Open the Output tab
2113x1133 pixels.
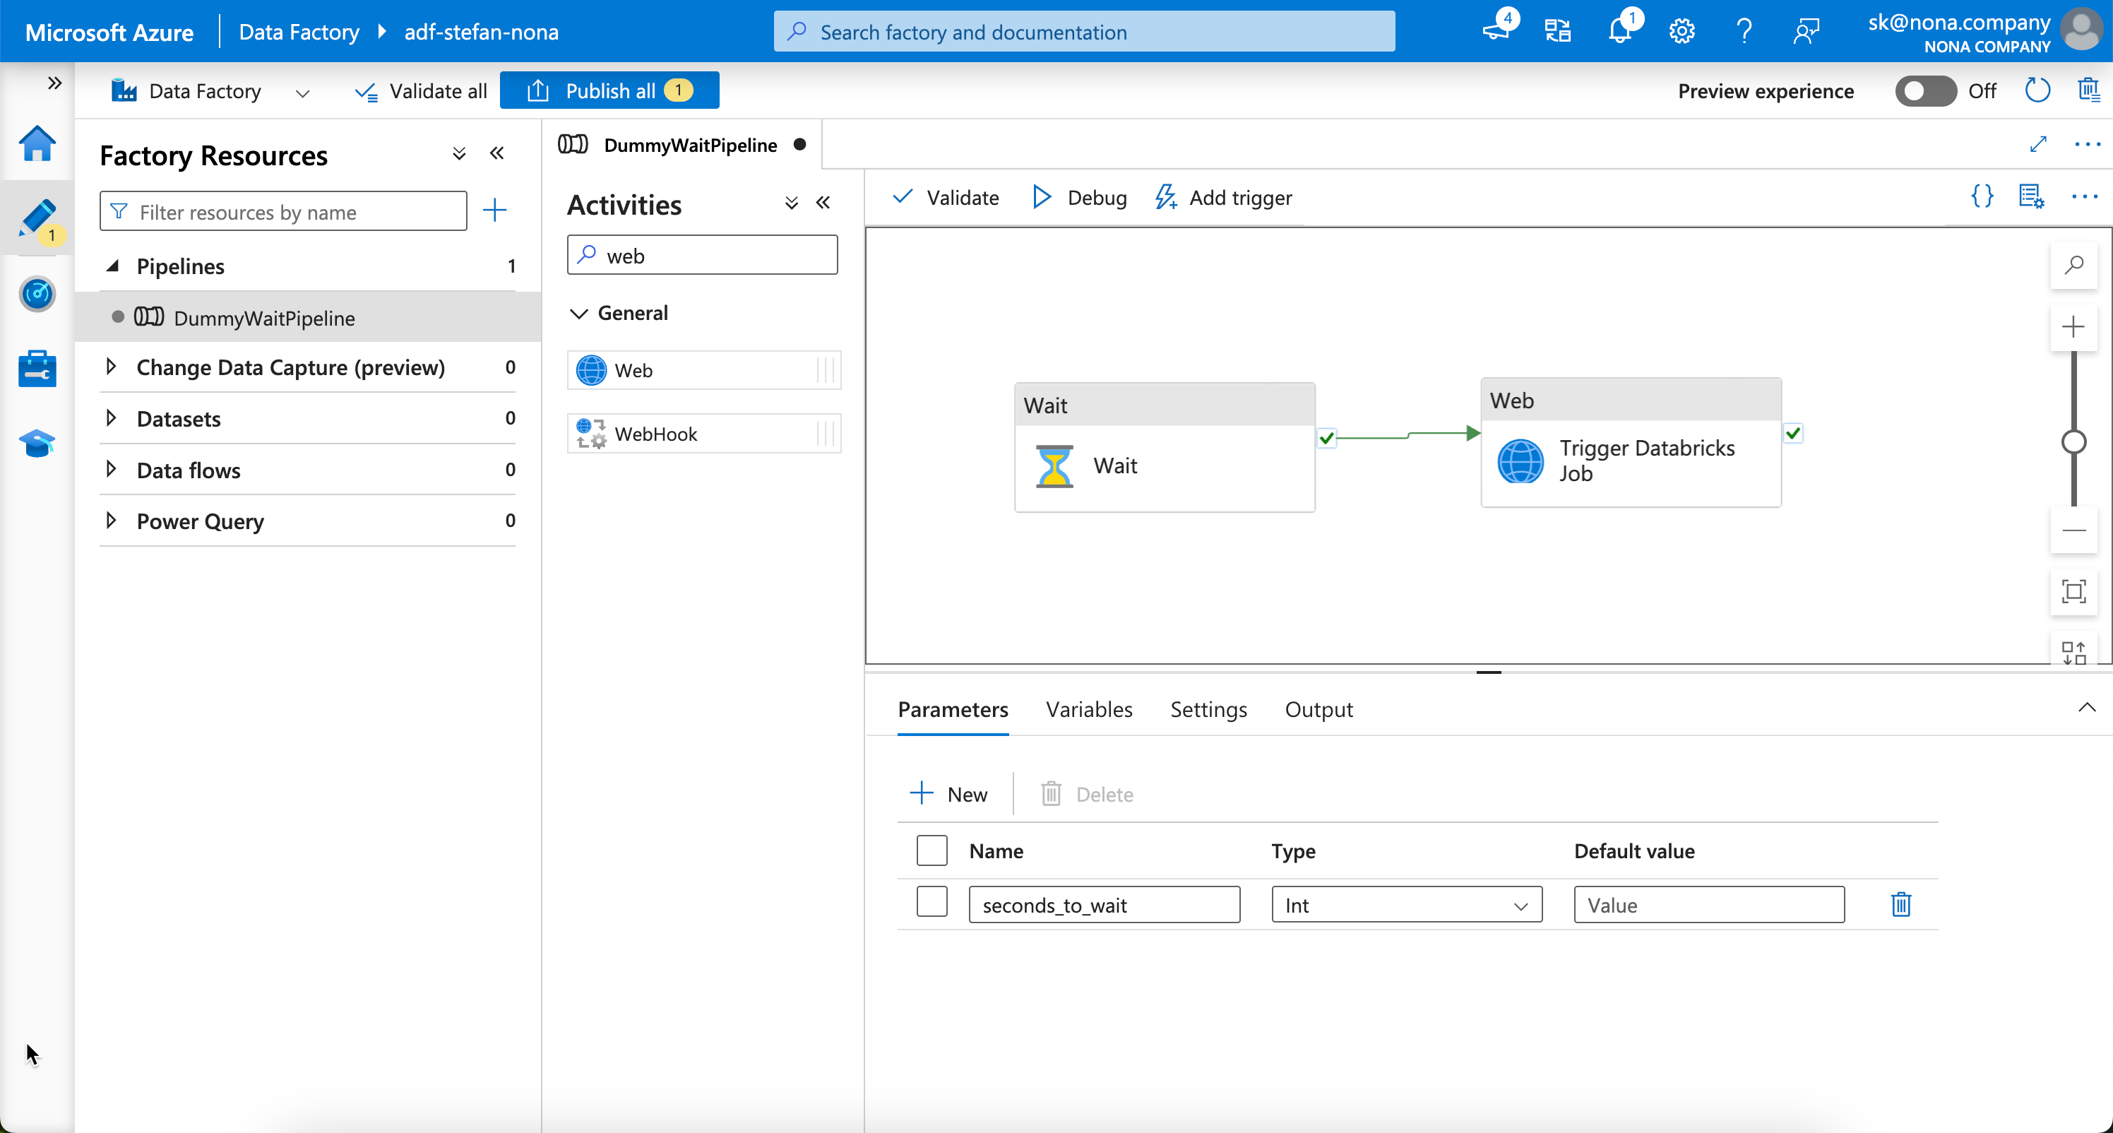pos(1319,709)
